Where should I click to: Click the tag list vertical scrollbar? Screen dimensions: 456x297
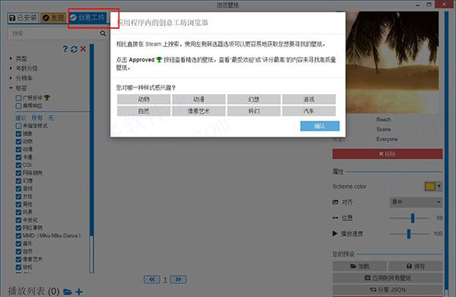tap(92, 159)
